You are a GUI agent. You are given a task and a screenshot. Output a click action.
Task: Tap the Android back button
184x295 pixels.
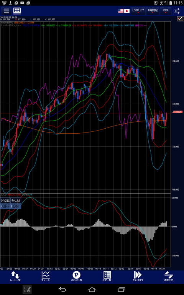[62, 289]
